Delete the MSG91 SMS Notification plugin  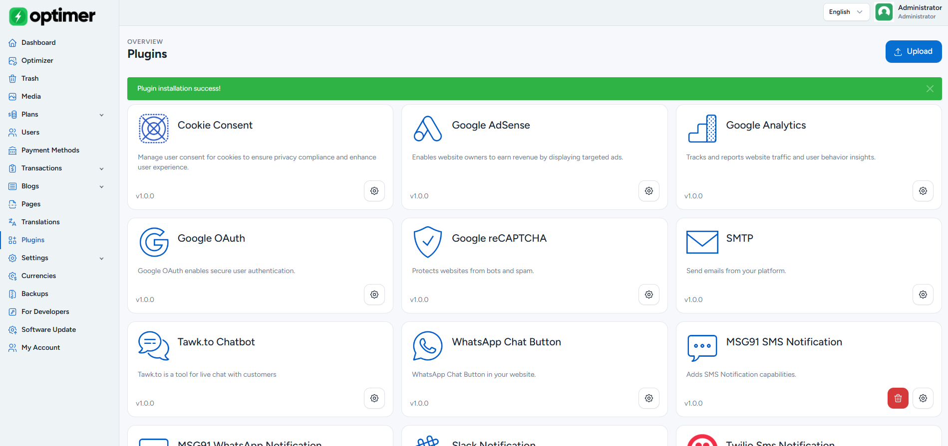click(x=898, y=398)
